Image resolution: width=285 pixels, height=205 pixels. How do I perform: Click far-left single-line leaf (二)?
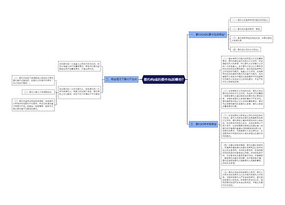[x=38, y=92]
